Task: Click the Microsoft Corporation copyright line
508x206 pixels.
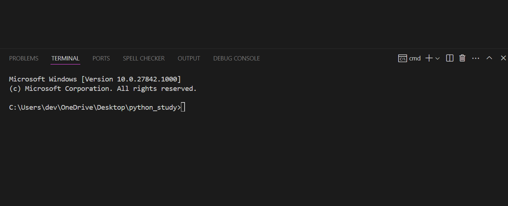Action: [x=103, y=89]
